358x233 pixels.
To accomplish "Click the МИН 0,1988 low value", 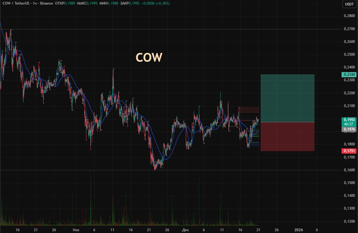I will tap(109, 3).
